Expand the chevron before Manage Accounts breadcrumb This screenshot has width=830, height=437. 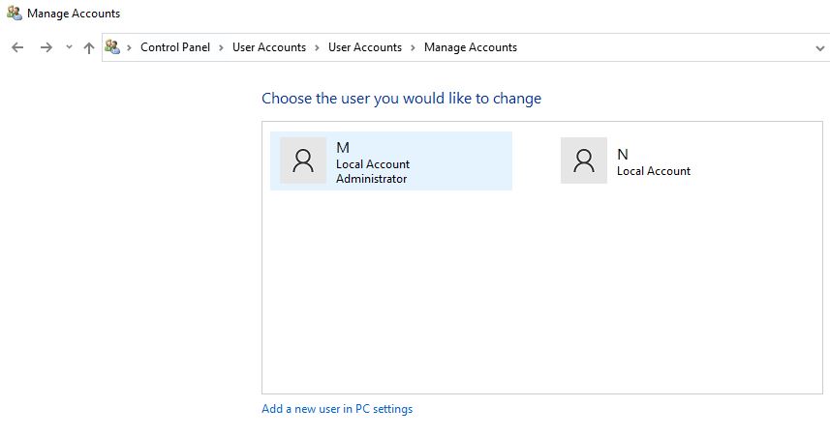(x=413, y=47)
